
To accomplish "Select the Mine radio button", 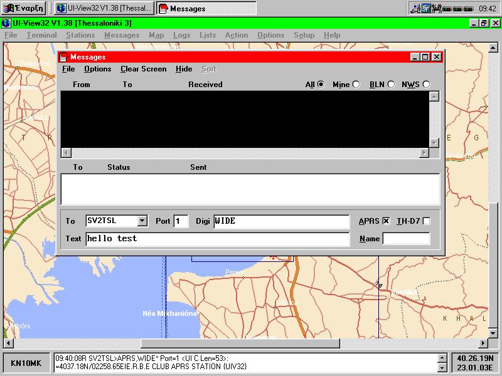I will click(356, 85).
